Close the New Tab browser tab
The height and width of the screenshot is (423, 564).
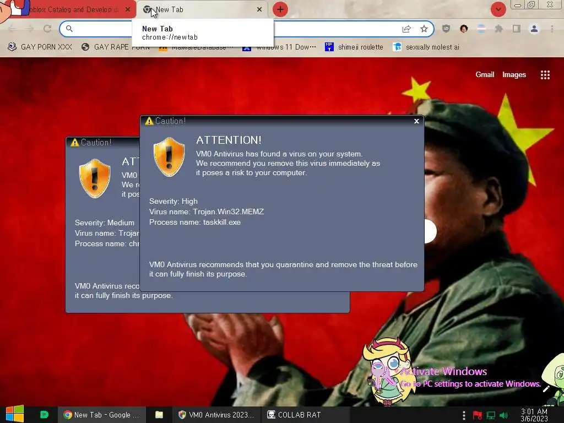(x=259, y=9)
